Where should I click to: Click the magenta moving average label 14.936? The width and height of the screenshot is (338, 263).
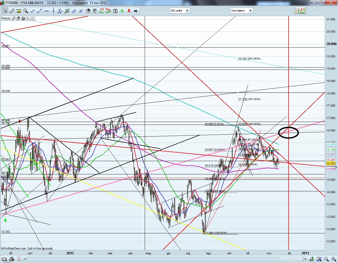331,169
